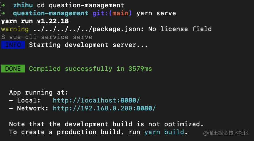Click the git:(main) branch indicator
The width and height of the screenshot is (254, 141).
tap(112, 13)
